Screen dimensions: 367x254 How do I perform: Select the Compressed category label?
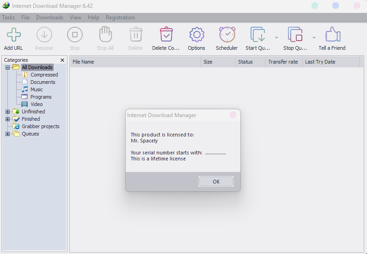(x=44, y=75)
